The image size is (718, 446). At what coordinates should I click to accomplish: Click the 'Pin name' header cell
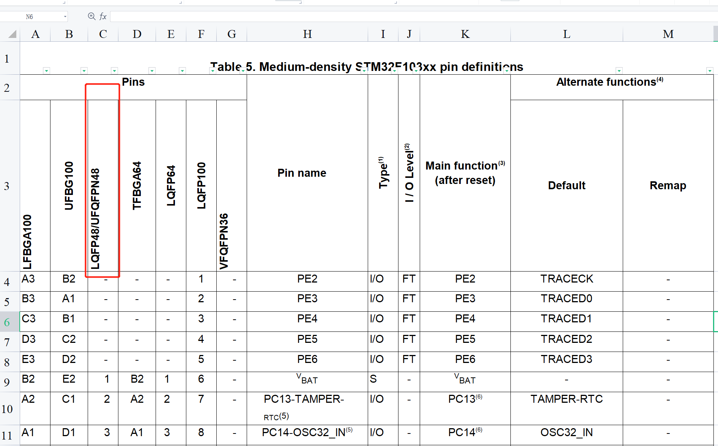pyautogui.click(x=307, y=173)
